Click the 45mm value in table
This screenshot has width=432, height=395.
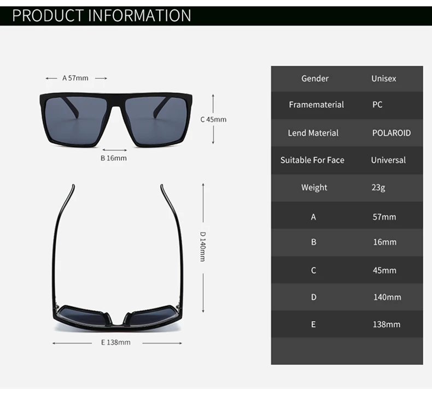pyautogui.click(x=384, y=270)
